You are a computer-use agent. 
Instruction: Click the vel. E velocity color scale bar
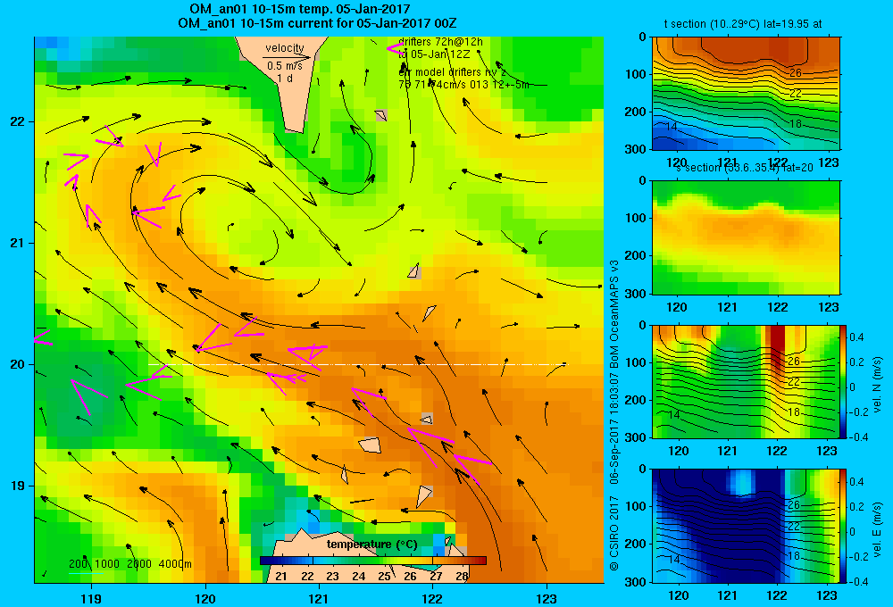844,526
